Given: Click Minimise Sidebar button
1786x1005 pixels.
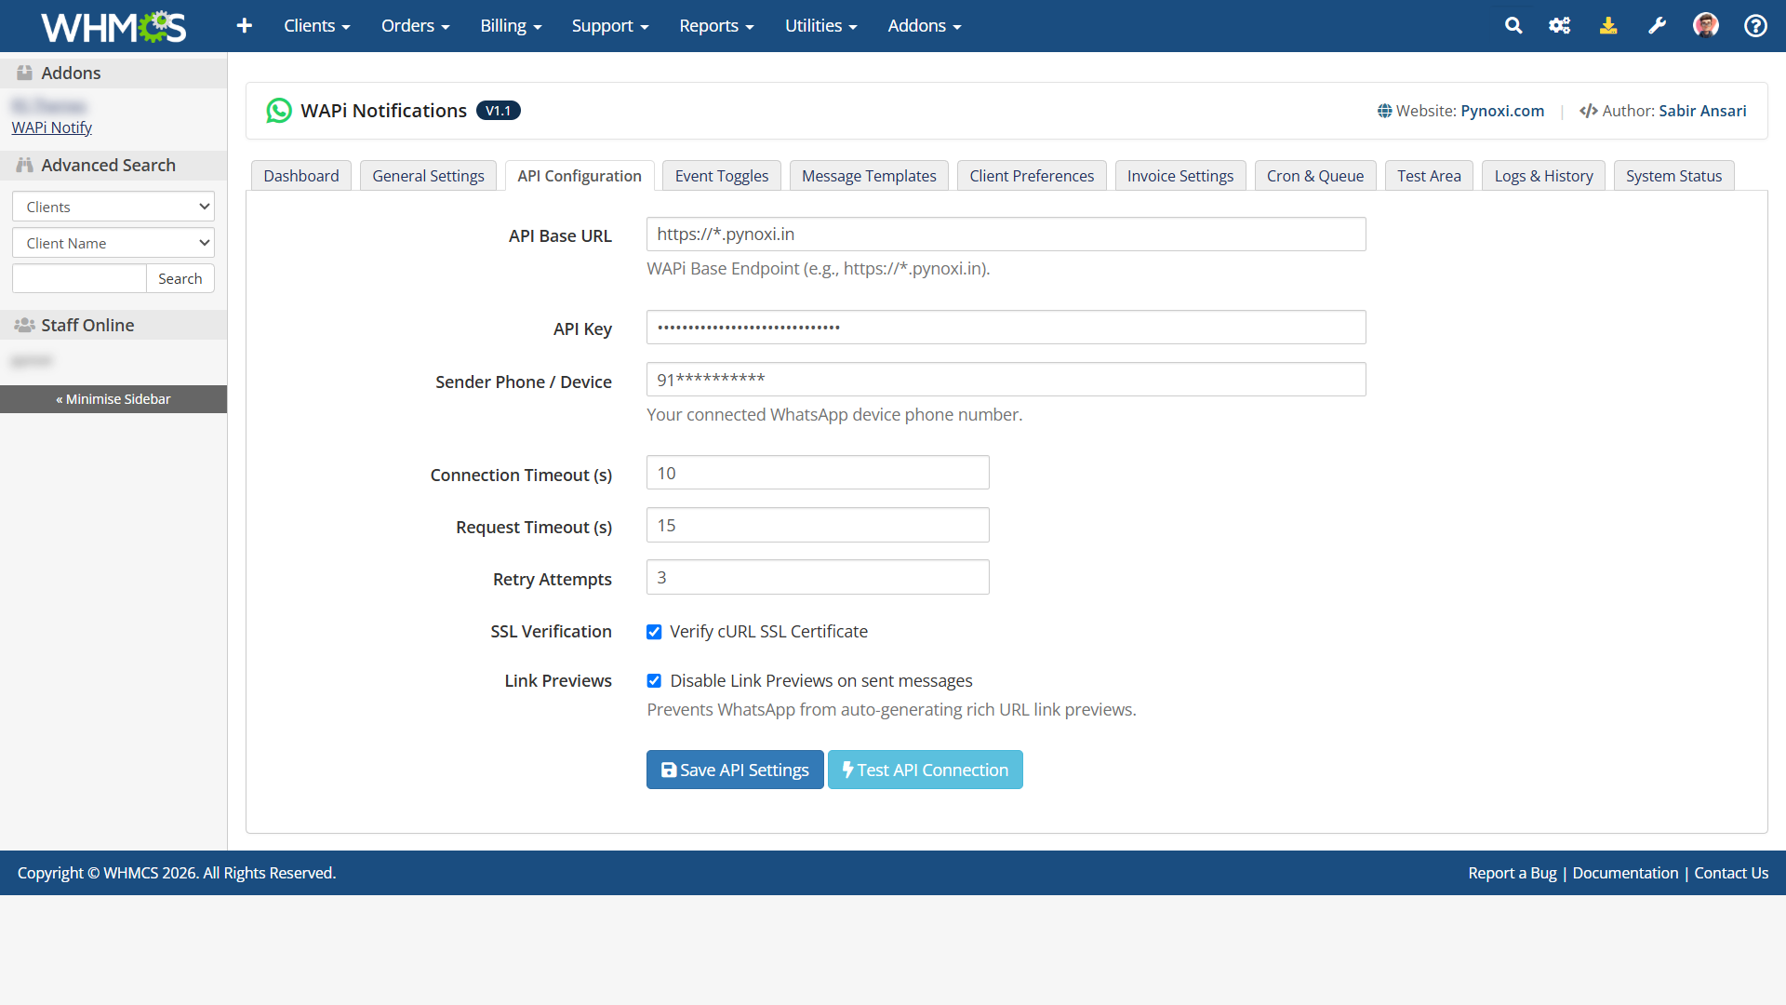Looking at the screenshot, I should coord(113,399).
